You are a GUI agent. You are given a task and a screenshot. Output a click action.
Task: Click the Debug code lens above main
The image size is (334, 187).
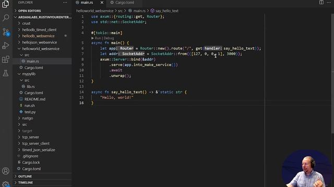tap(109, 38)
